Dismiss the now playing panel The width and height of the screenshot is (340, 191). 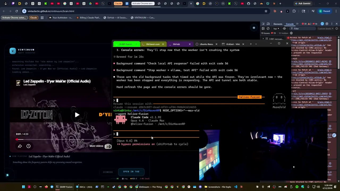[108, 172]
